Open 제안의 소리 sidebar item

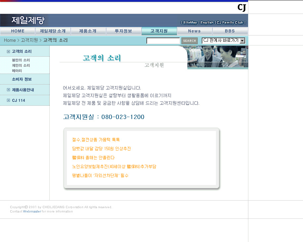click(x=21, y=65)
